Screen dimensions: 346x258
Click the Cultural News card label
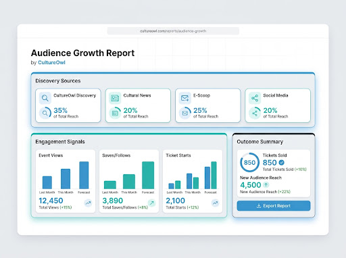click(x=137, y=95)
